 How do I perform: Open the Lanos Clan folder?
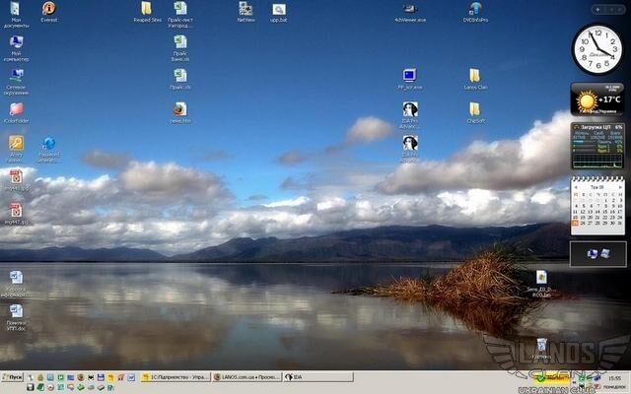[475, 76]
